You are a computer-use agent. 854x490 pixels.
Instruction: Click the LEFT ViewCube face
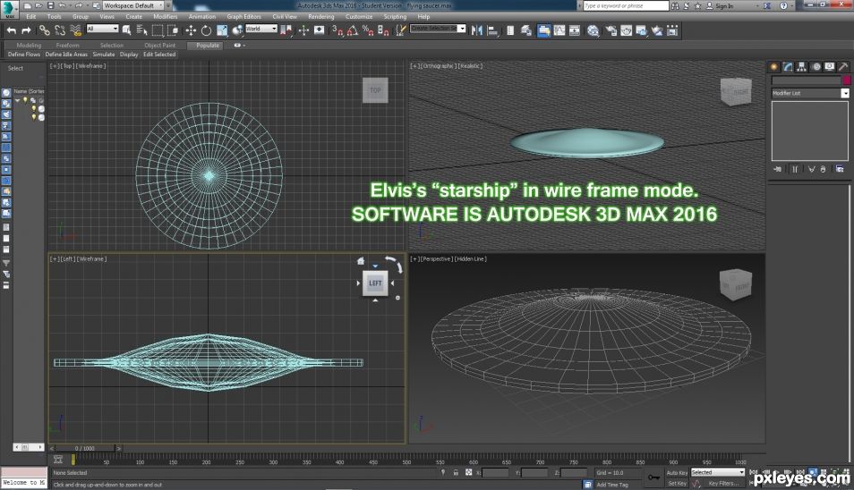pyautogui.click(x=375, y=283)
